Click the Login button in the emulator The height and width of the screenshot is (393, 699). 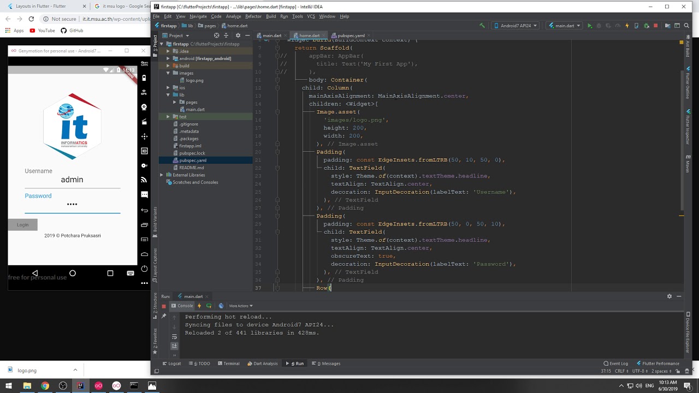click(22, 225)
